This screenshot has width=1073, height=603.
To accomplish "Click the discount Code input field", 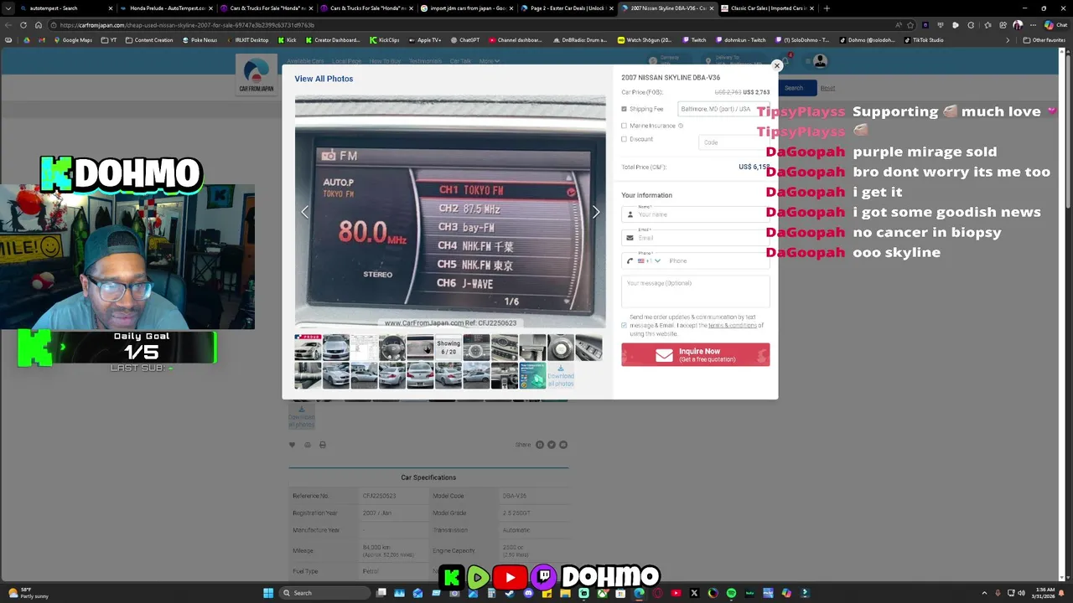I will click(x=733, y=142).
